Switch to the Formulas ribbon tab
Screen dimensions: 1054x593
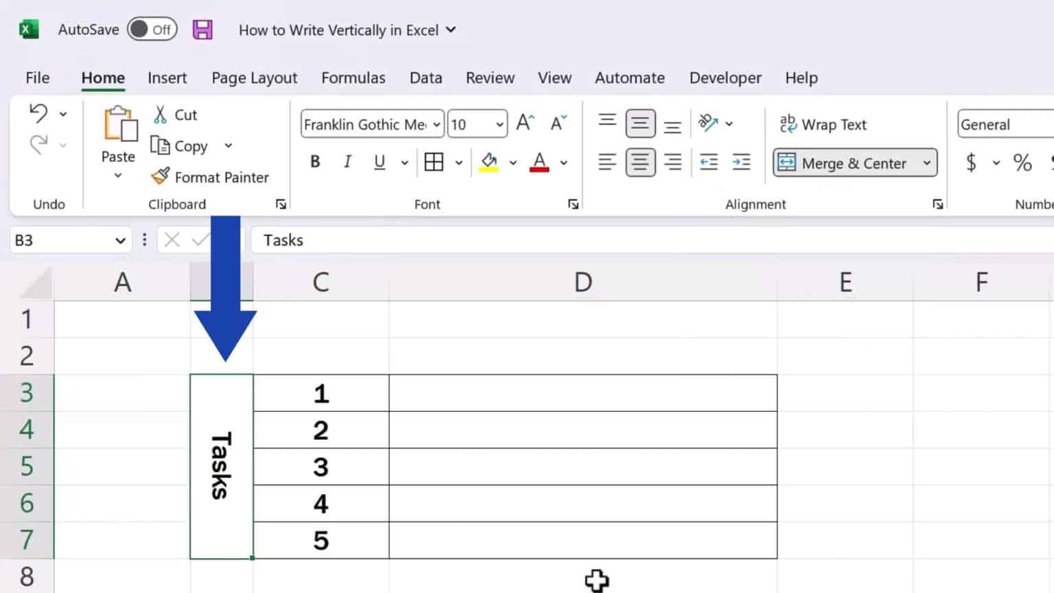(353, 78)
